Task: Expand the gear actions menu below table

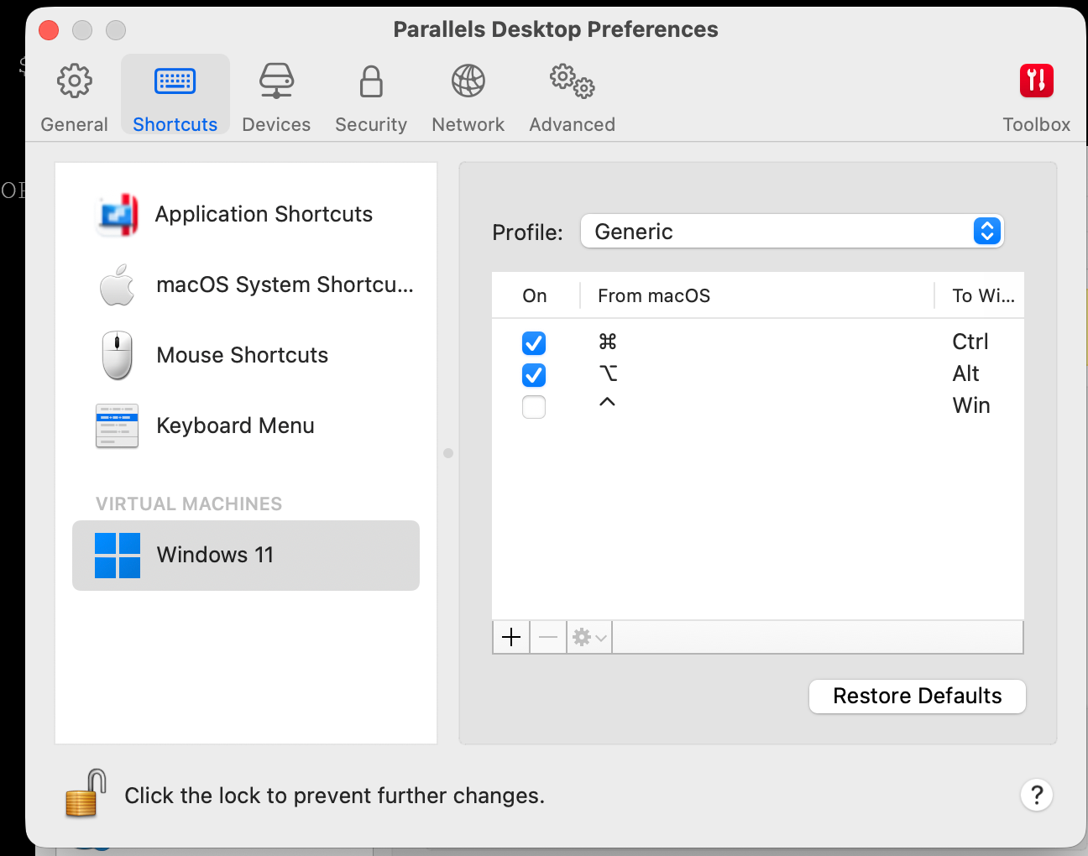Action: point(589,637)
